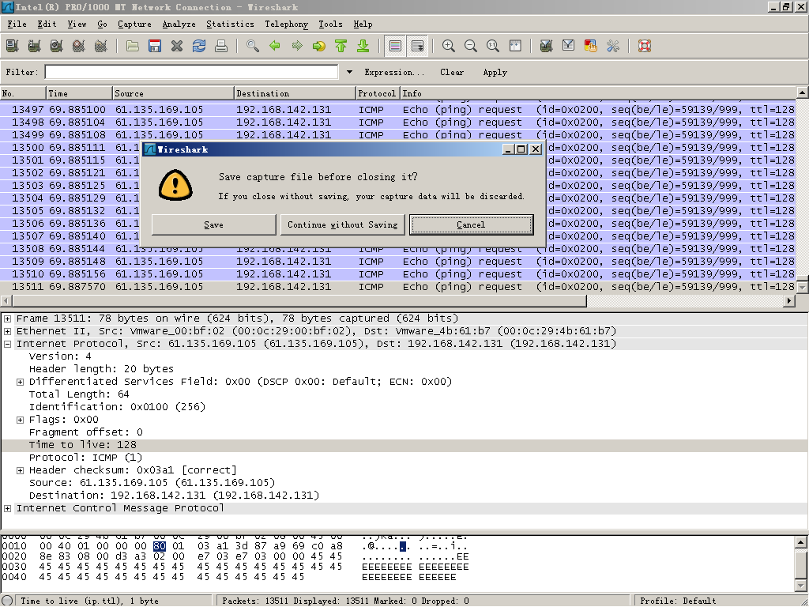This screenshot has width=809, height=607.
Task: Zoom in the packet text
Action: click(449, 46)
